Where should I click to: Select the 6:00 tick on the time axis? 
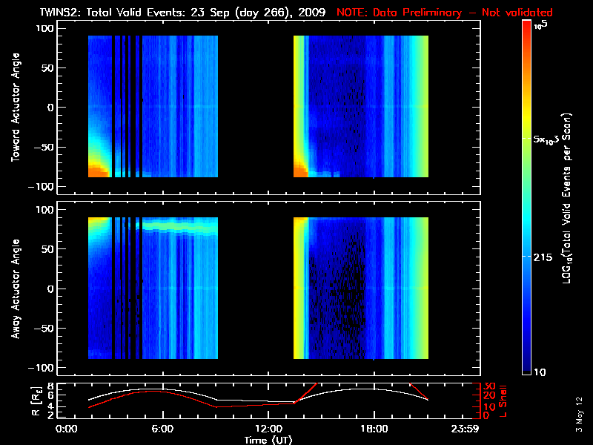pos(162,429)
